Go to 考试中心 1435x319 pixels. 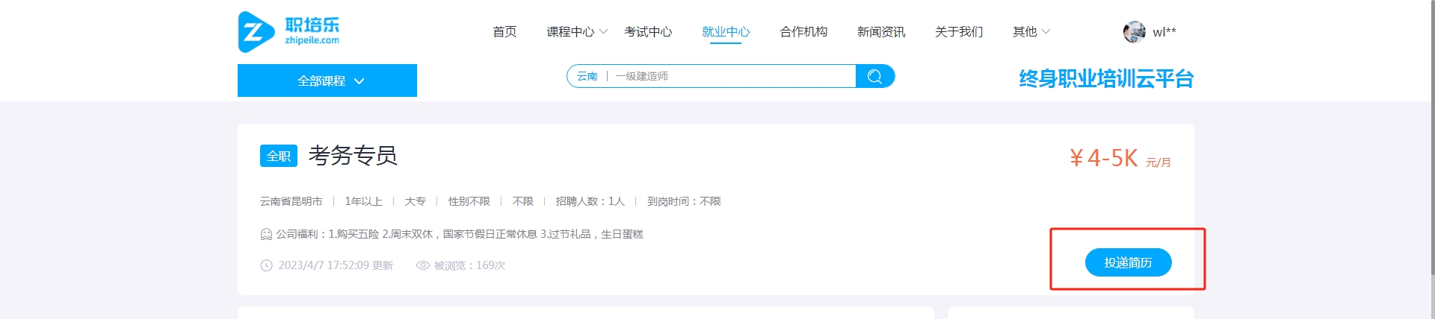(x=648, y=32)
